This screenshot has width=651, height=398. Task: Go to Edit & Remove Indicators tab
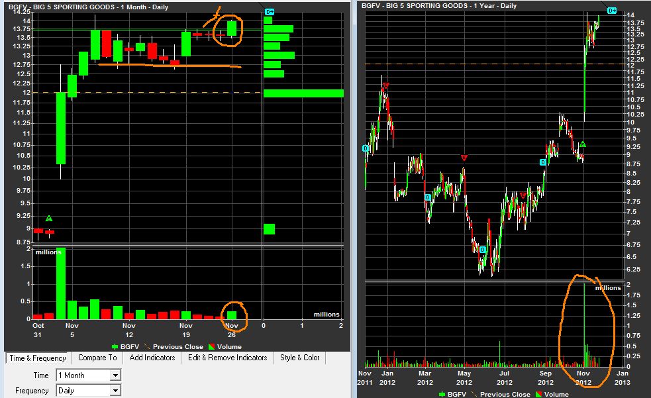pyautogui.click(x=228, y=358)
